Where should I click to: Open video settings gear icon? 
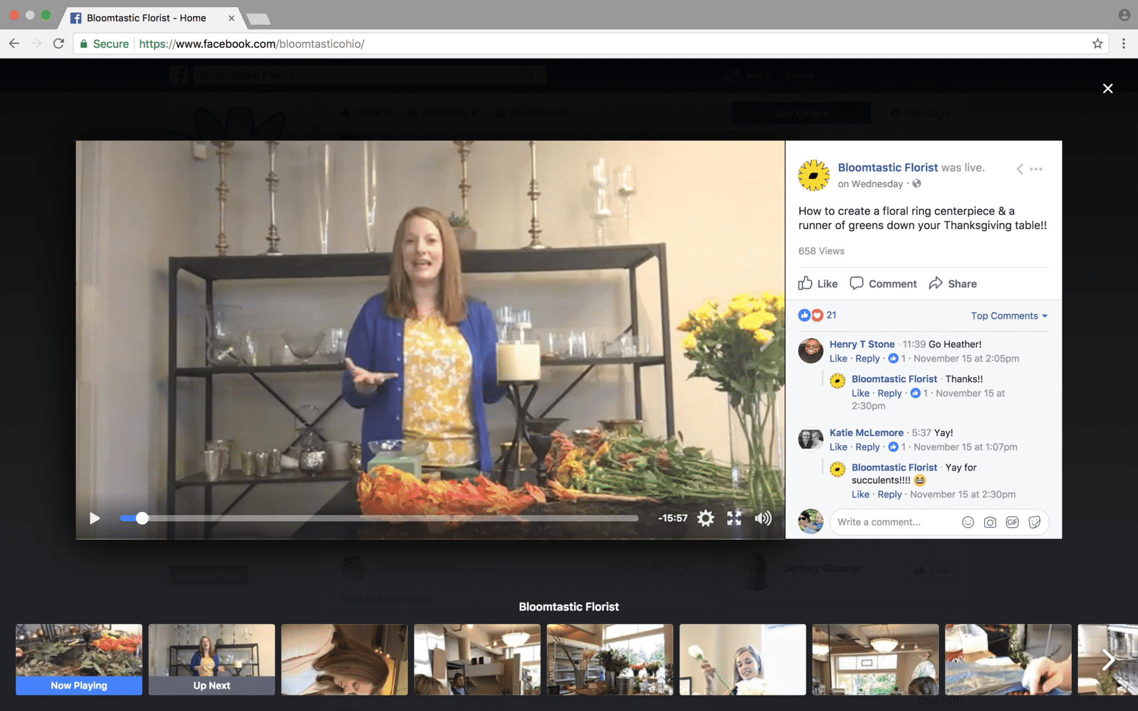click(x=705, y=519)
